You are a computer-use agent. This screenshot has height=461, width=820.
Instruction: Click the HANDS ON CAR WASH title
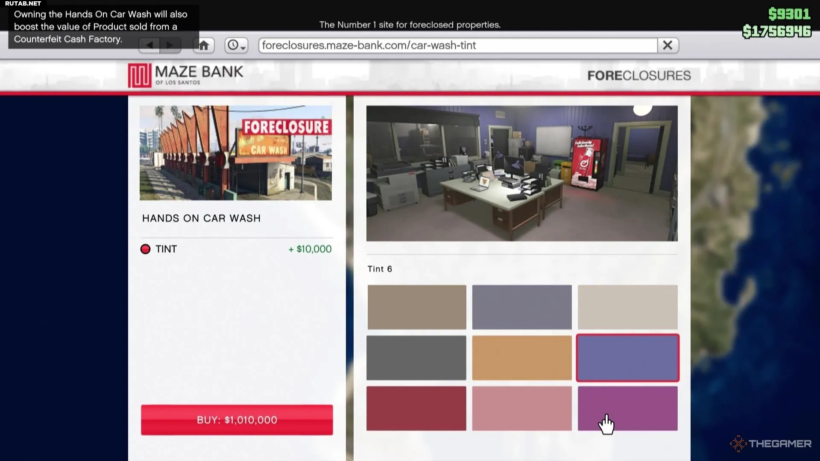click(x=201, y=219)
